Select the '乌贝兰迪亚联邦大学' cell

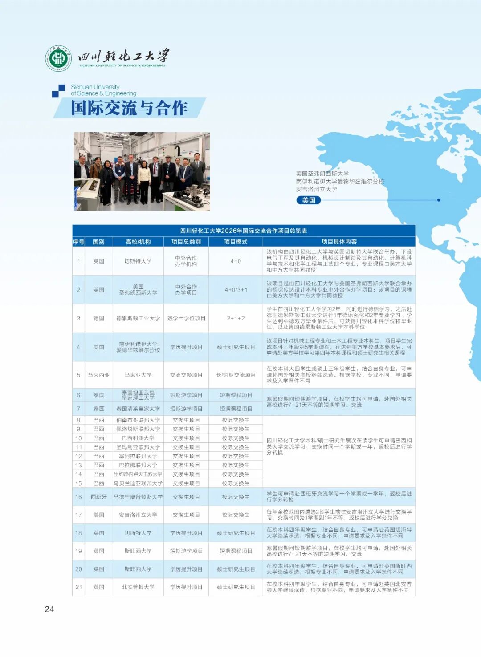[138, 483]
